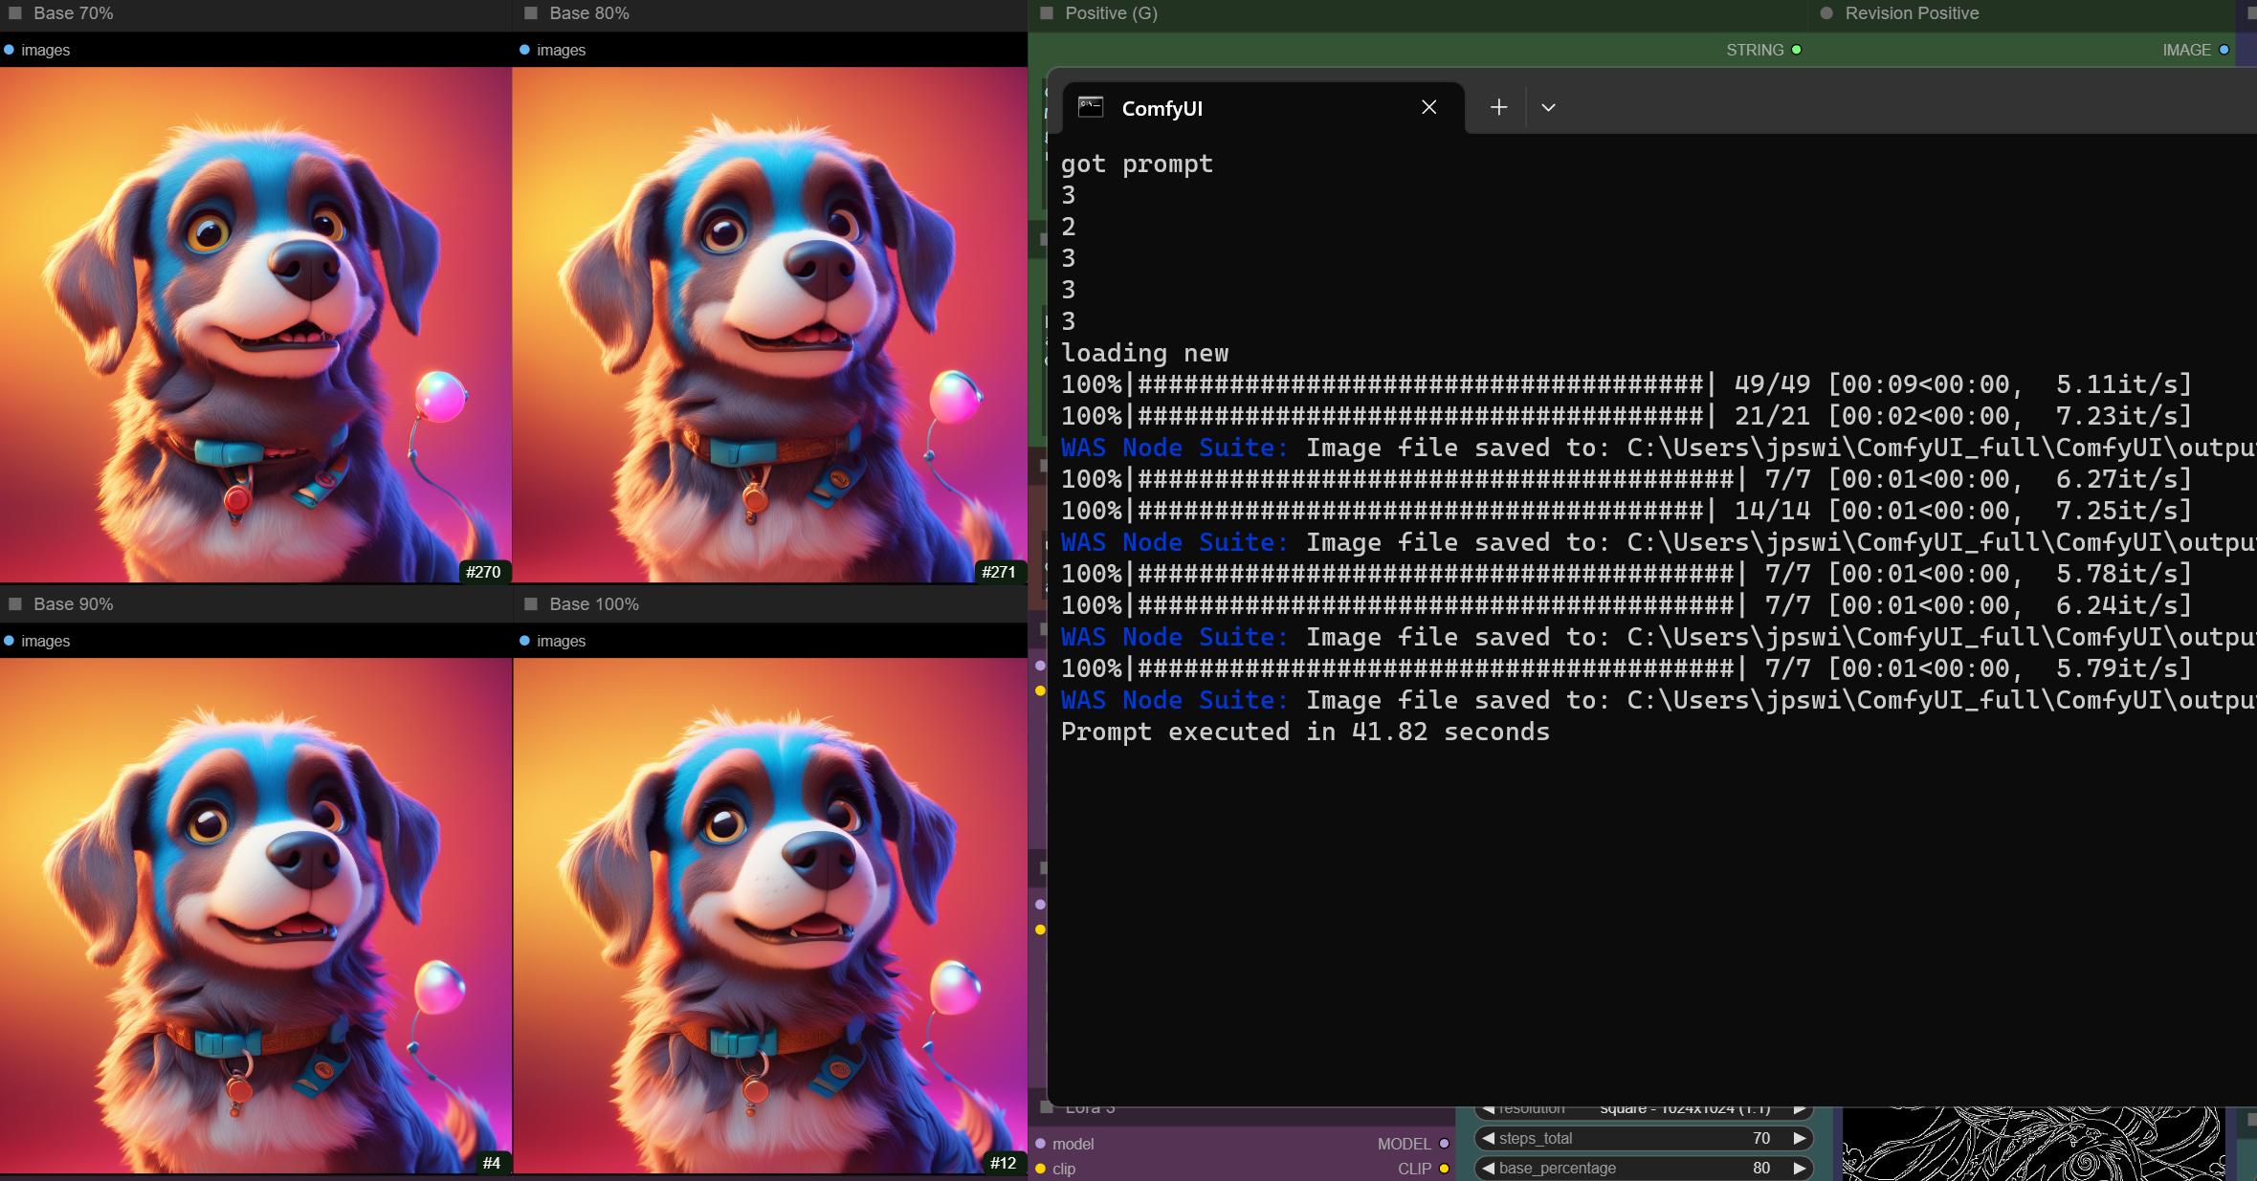
Task: Click the Base 90% dog image preview
Action: 255,915
